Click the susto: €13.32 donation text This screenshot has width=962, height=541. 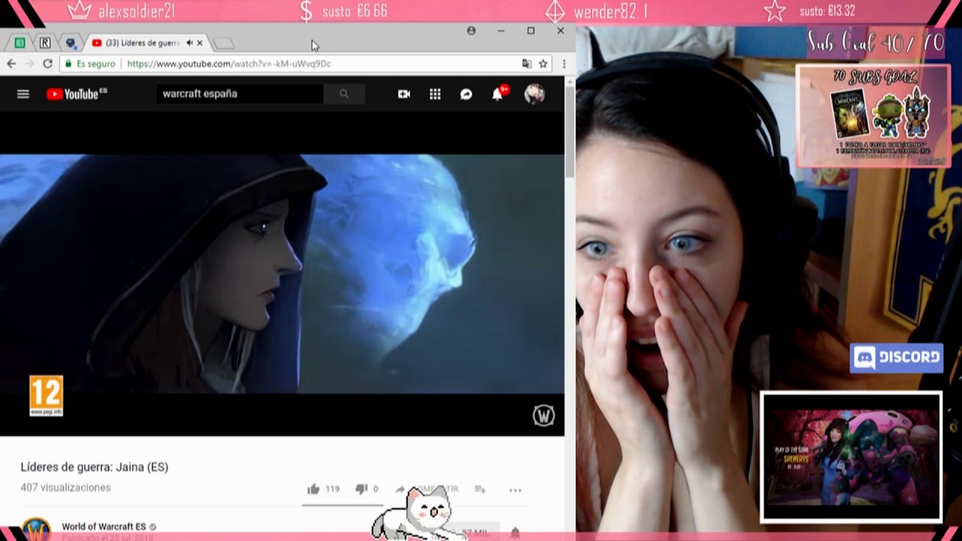pyautogui.click(x=827, y=11)
